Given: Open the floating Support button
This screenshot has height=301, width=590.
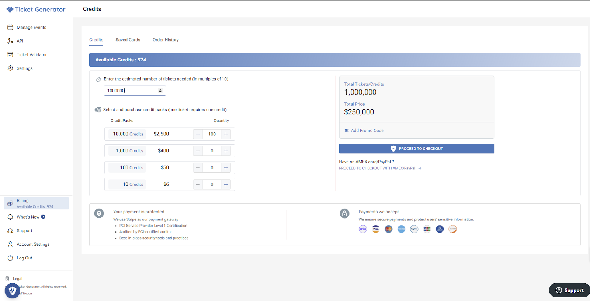Looking at the screenshot, I should 569,290.
